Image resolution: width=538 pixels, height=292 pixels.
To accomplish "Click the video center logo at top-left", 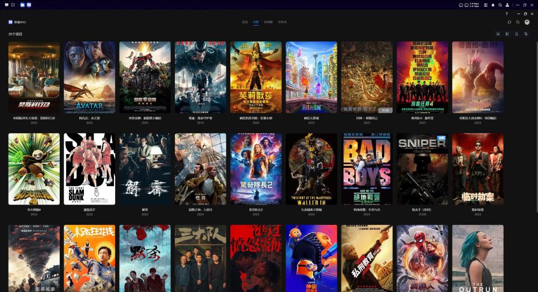I will pyautogui.click(x=11, y=22).
